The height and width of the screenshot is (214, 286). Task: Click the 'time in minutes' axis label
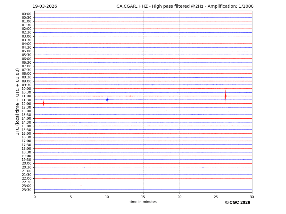tap(143, 202)
